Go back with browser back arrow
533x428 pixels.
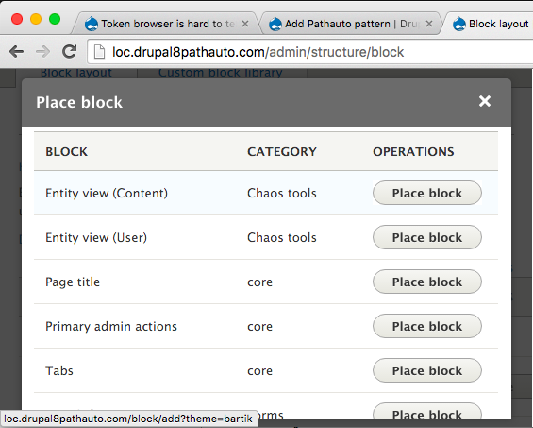pos(16,52)
